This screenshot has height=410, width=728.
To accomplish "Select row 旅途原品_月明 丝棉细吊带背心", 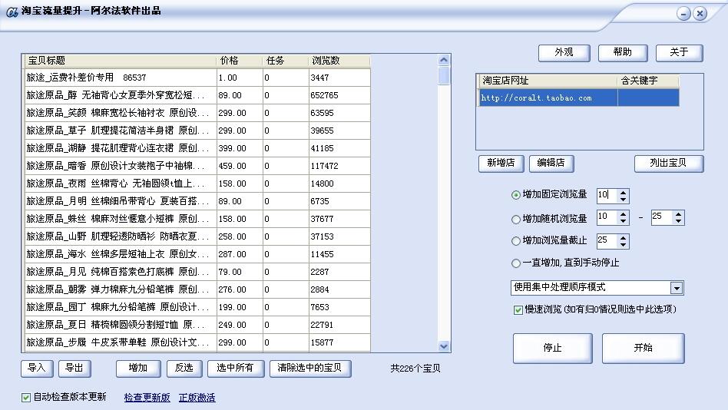I will point(197,201).
